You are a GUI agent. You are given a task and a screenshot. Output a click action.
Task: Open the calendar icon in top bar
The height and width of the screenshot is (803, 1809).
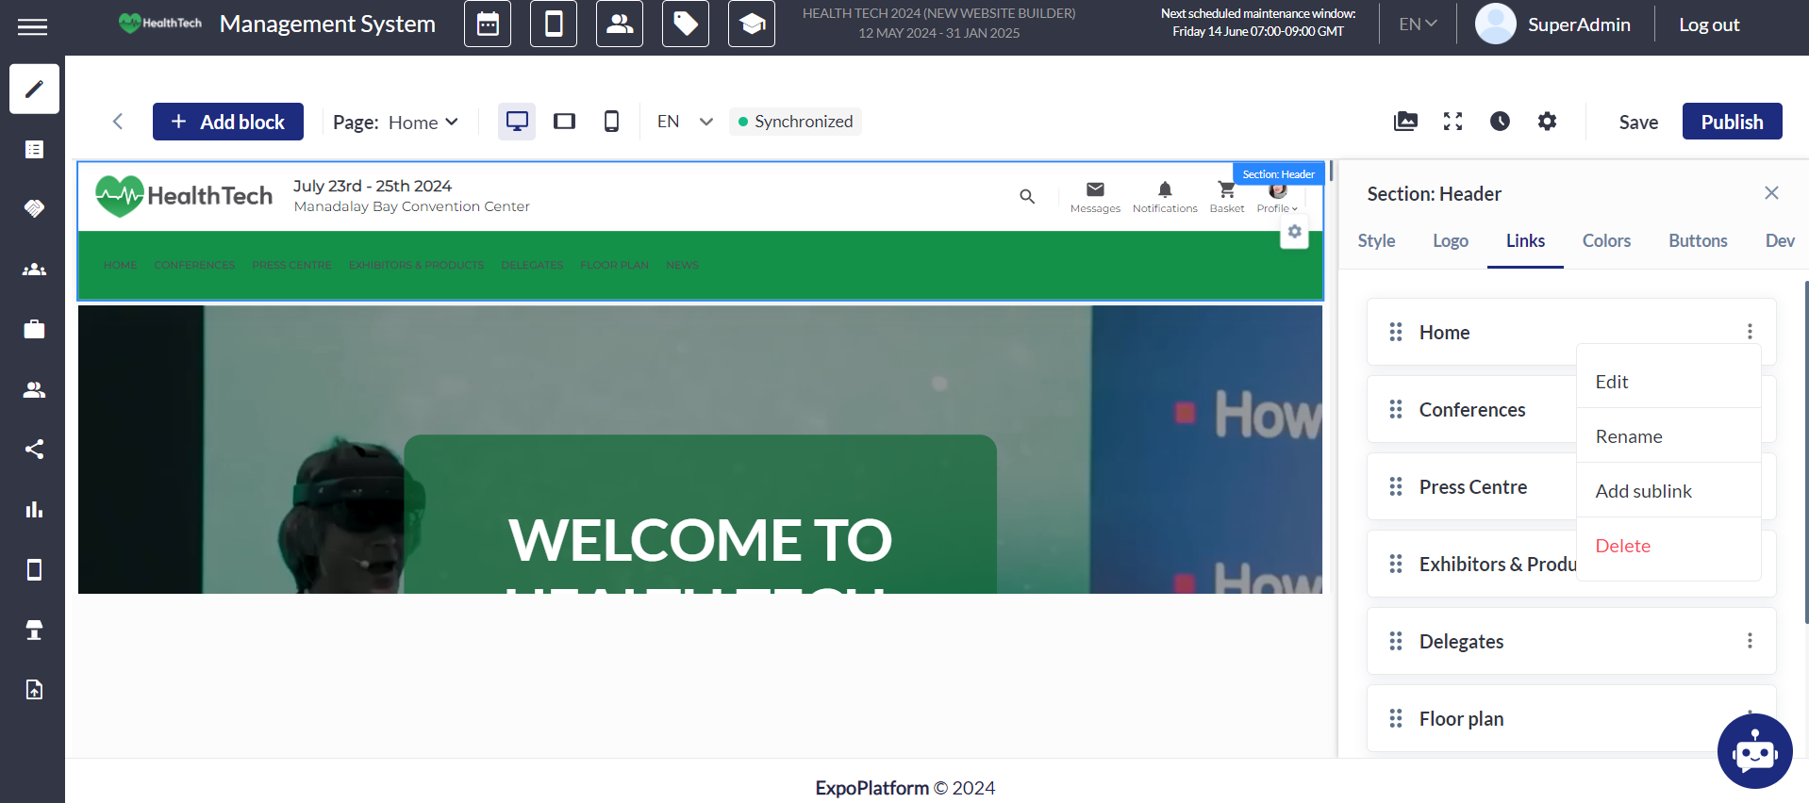488,25
